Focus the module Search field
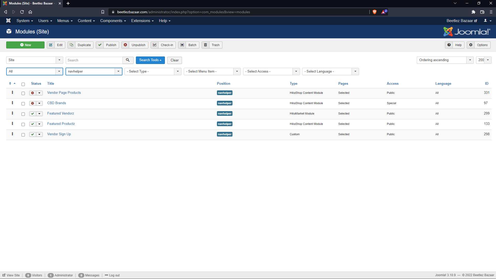 click(x=94, y=60)
